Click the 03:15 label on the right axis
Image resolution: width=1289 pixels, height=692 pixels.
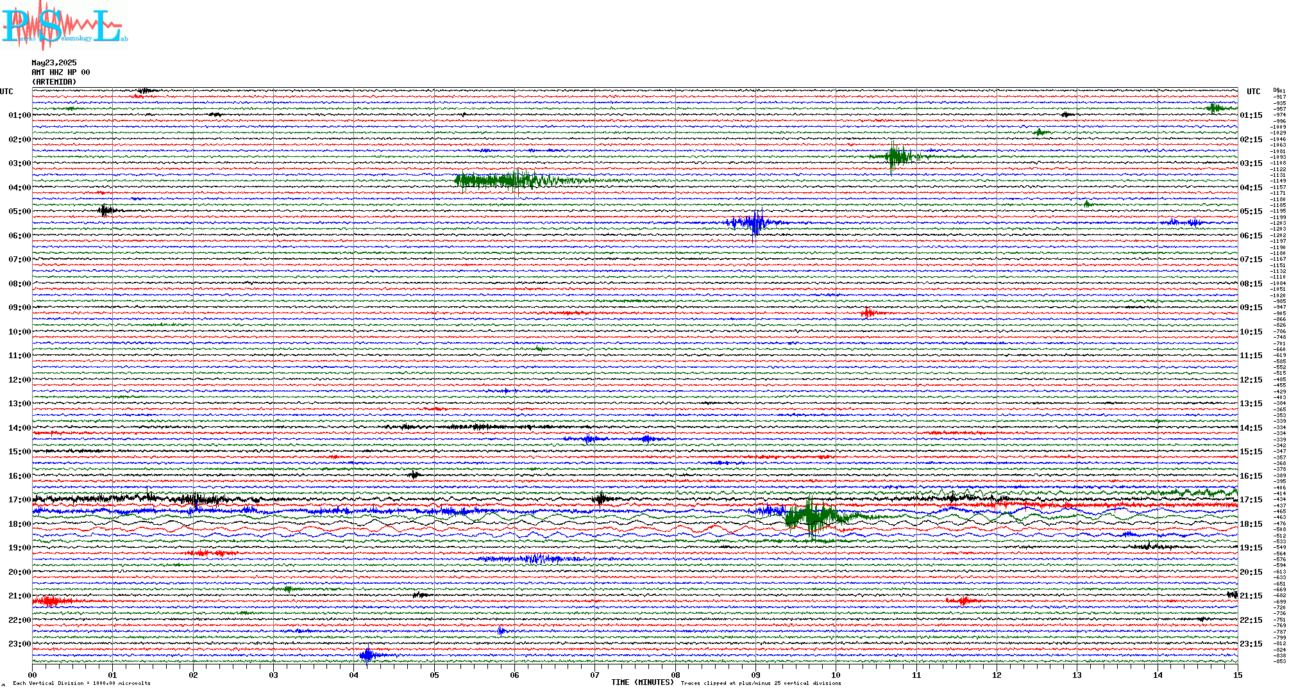tap(1251, 163)
